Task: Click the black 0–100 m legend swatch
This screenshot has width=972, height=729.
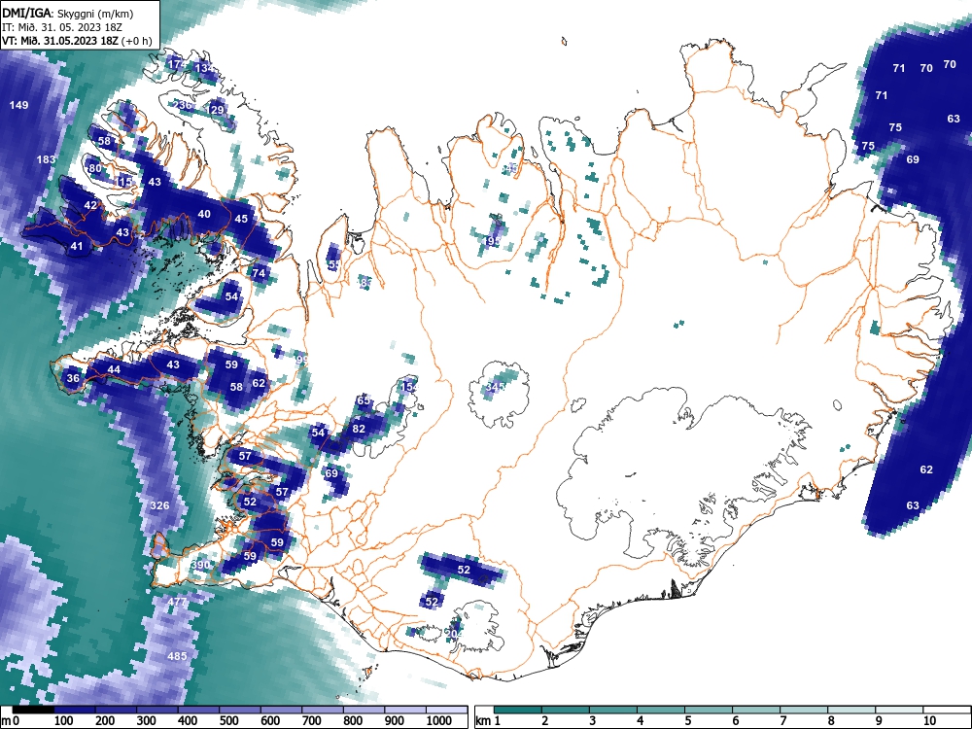Action: (33, 710)
